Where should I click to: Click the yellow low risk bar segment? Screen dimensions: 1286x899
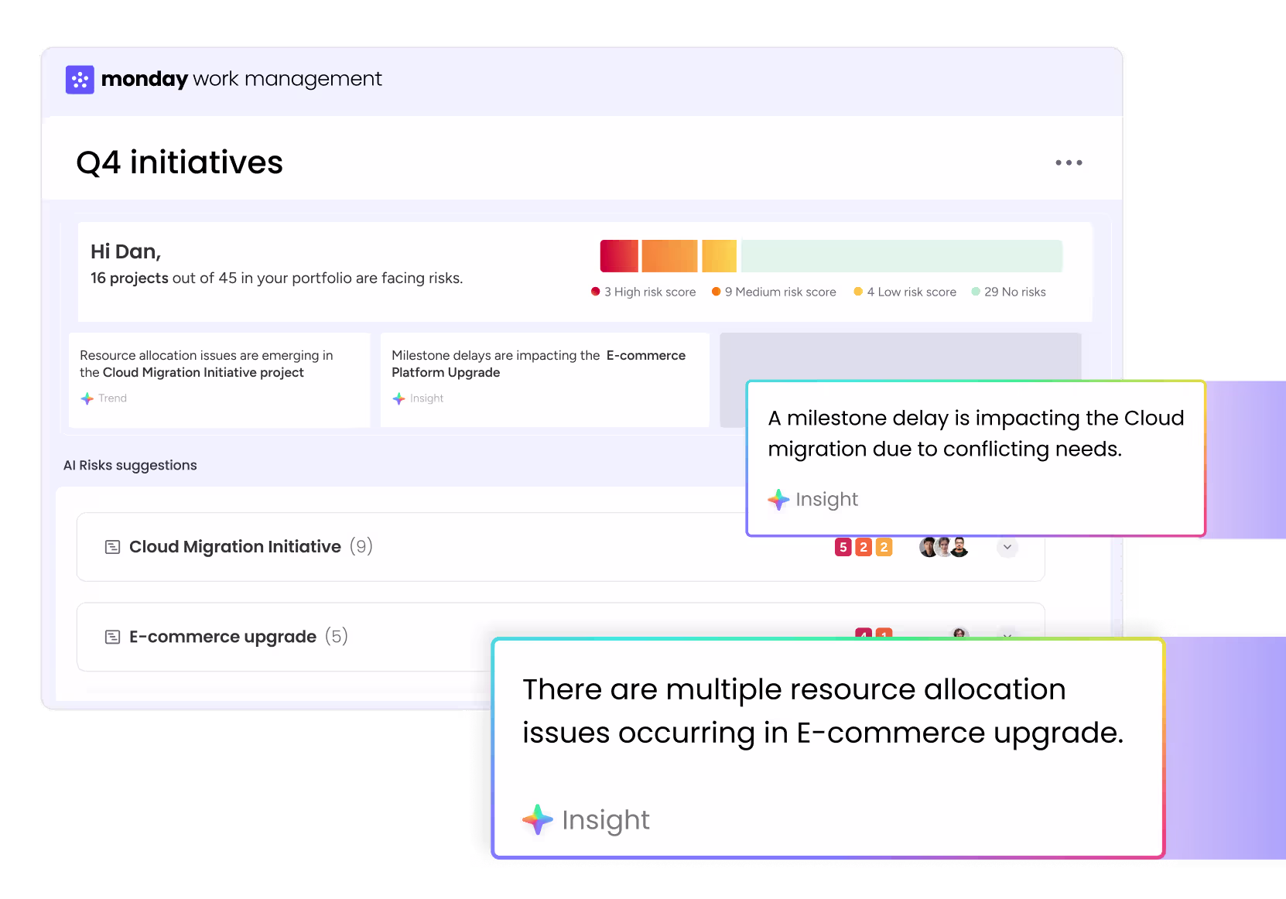[719, 256]
